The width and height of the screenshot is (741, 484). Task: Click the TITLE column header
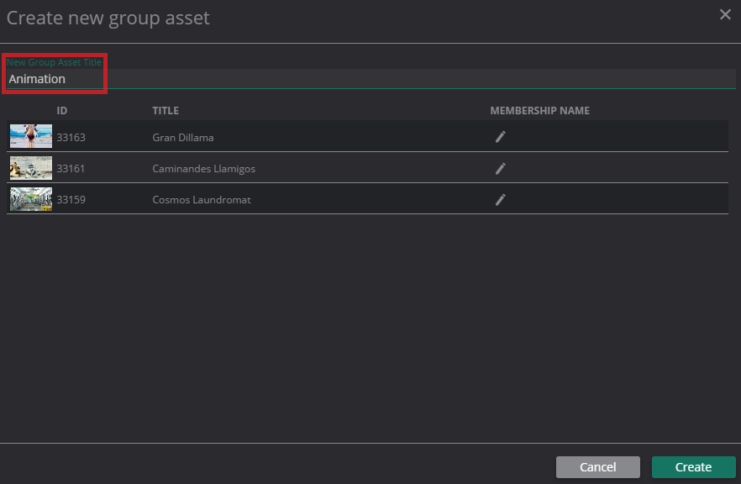[166, 111]
